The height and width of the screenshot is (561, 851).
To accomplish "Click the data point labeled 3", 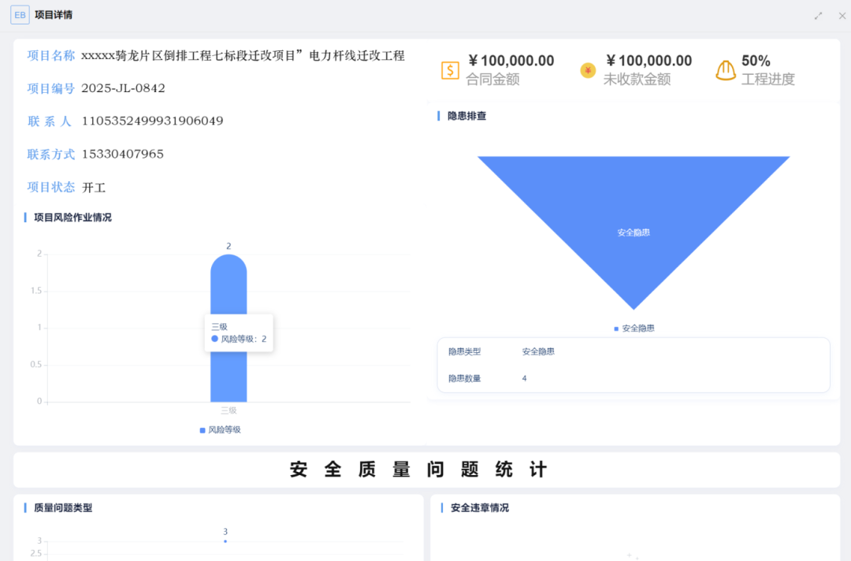I will coord(225,541).
